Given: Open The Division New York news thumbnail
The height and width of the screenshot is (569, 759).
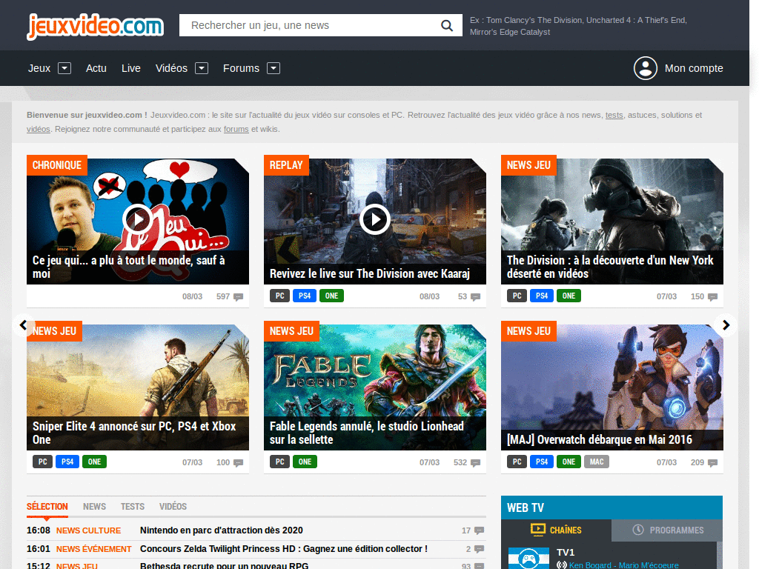Looking at the screenshot, I should click(611, 221).
